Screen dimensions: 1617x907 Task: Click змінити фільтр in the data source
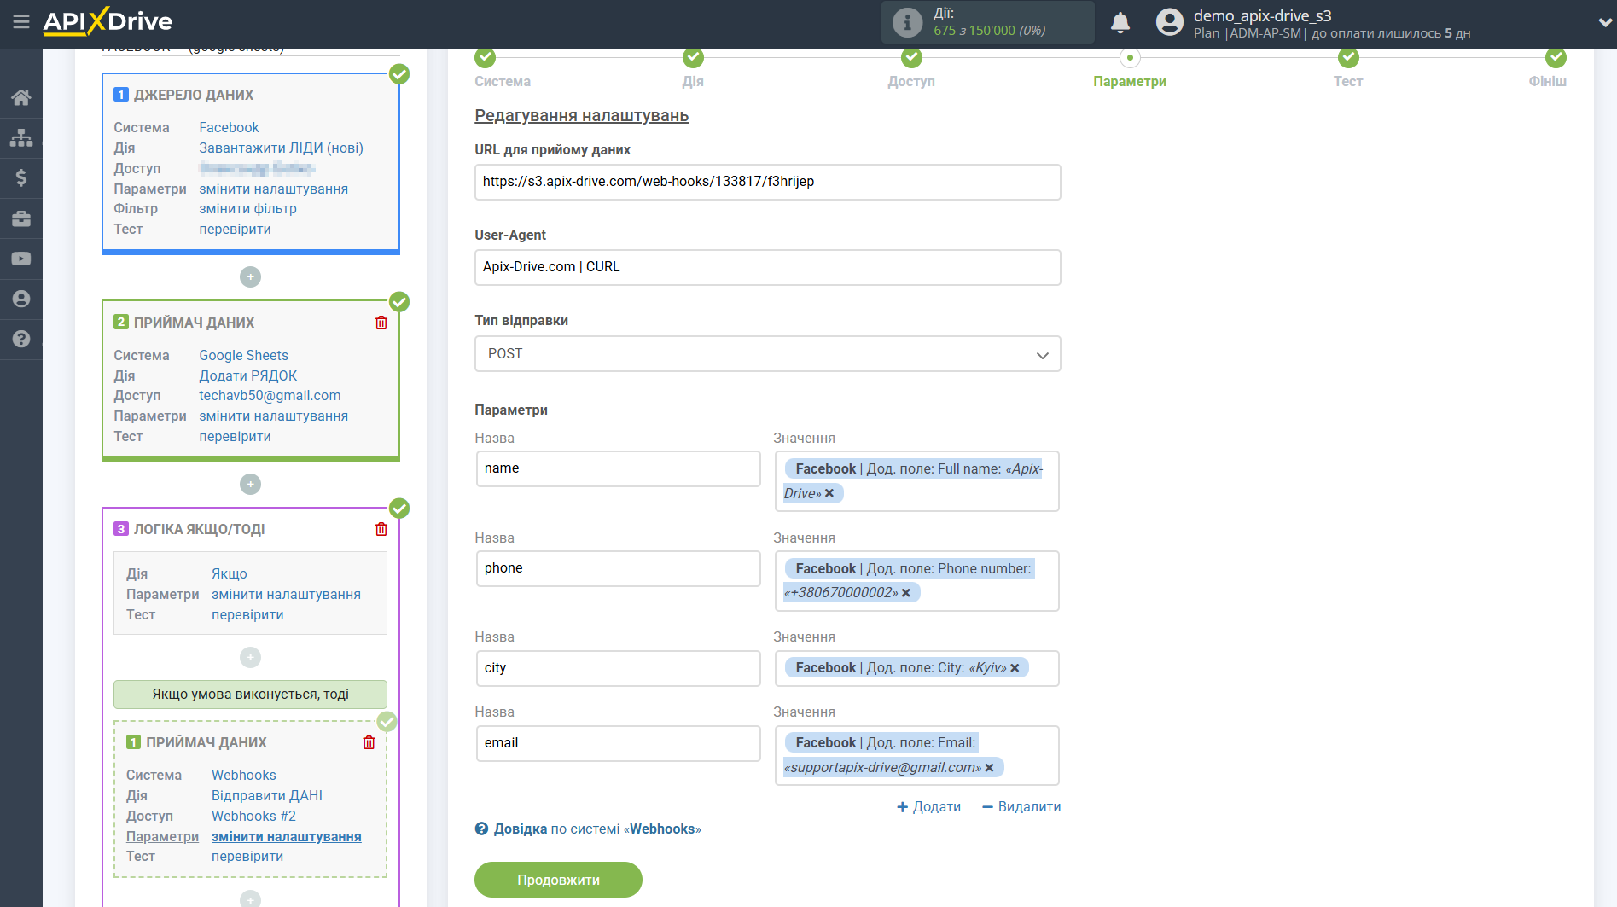(247, 208)
